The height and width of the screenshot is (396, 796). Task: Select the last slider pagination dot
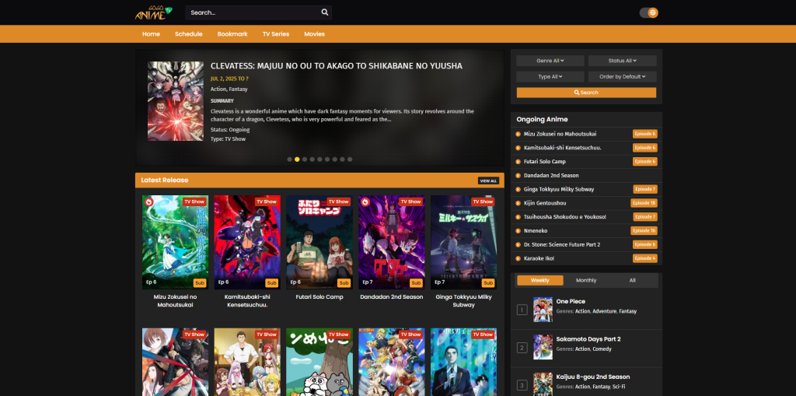(x=350, y=159)
